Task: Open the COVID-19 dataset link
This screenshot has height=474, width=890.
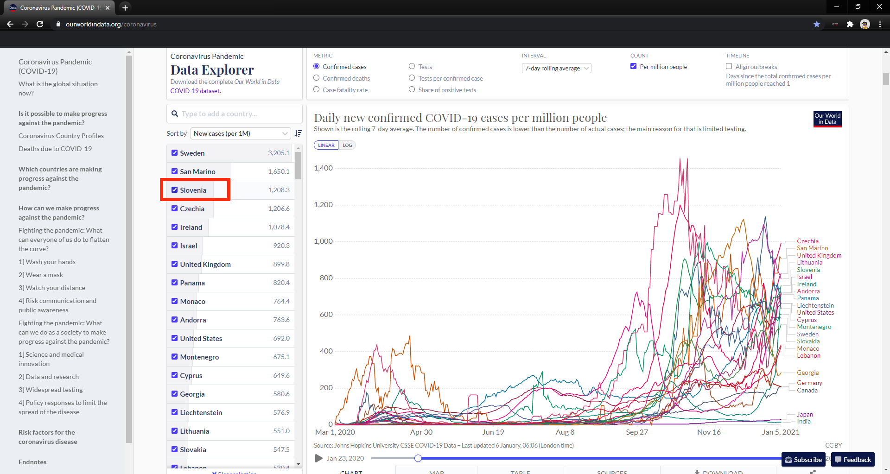Action: [195, 91]
